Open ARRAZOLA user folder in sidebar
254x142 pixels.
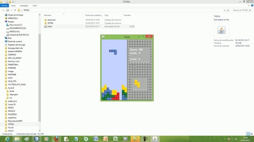pyautogui.click(x=13, y=18)
